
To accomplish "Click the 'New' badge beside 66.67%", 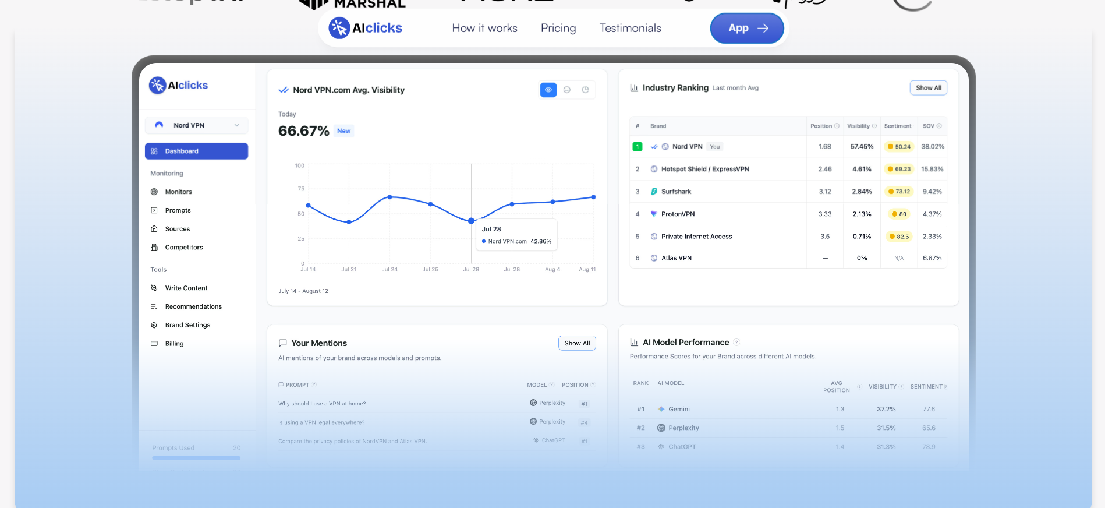I will click(x=344, y=131).
